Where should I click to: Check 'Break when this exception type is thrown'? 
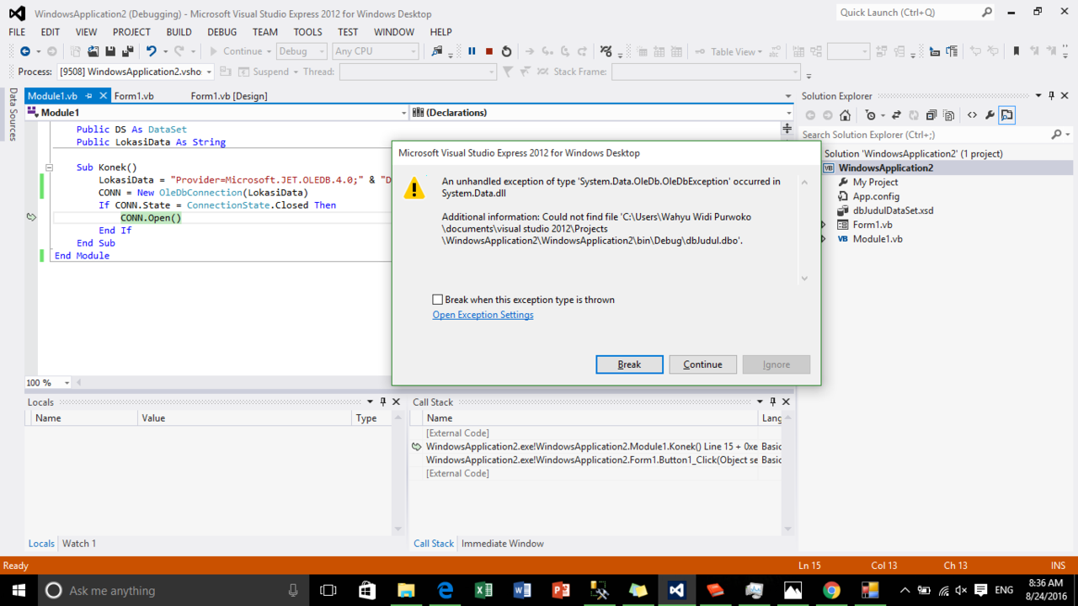click(437, 300)
